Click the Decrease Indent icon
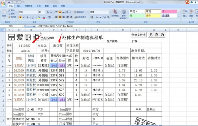 [x=68, y=17]
